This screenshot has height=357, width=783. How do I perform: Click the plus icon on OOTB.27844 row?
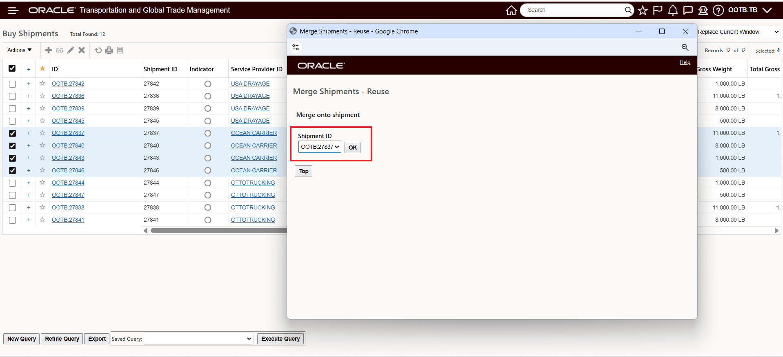point(29,183)
